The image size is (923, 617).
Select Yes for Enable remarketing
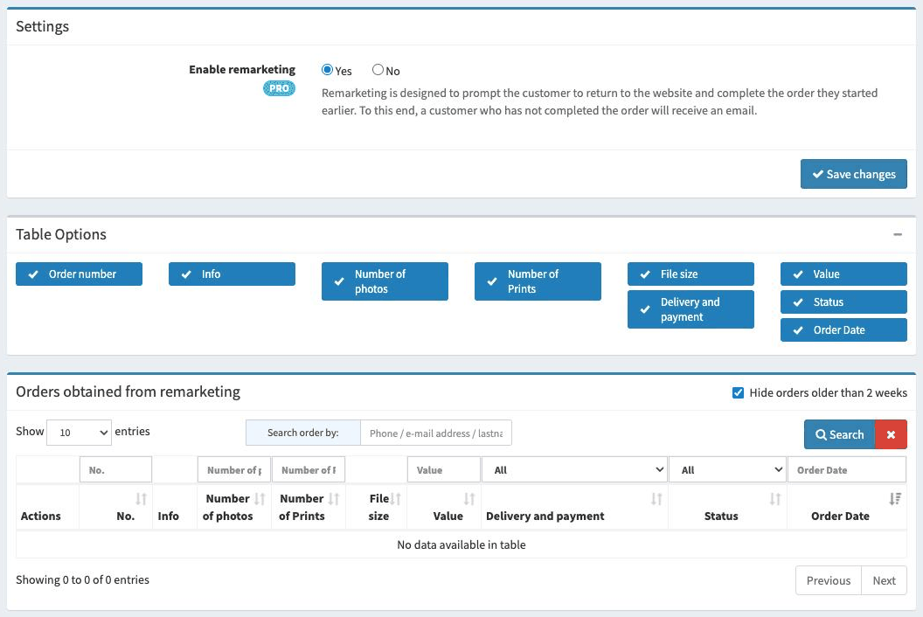(327, 70)
